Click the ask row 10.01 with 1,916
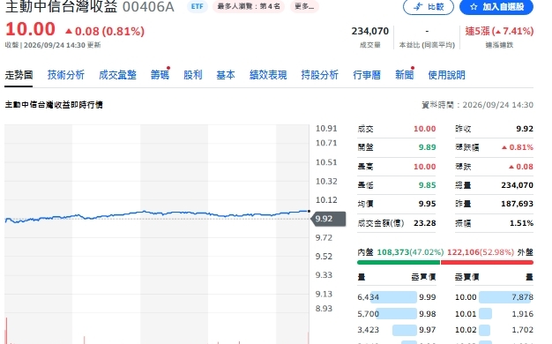This screenshot has height=344, width=552. pyautogui.click(x=495, y=314)
